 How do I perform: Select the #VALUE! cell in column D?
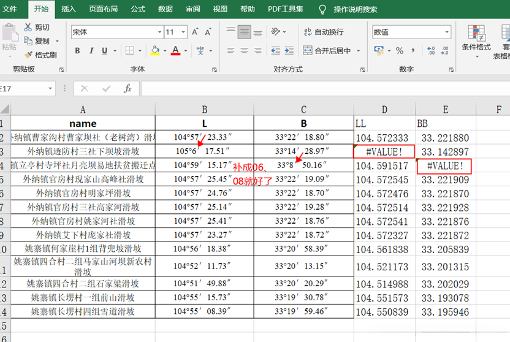point(384,151)
